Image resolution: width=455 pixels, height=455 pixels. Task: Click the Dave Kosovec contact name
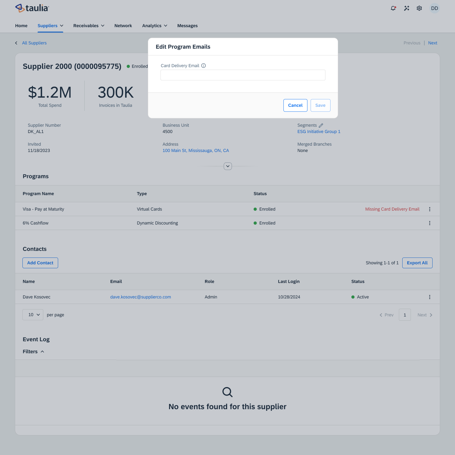(x=37, y=297)
